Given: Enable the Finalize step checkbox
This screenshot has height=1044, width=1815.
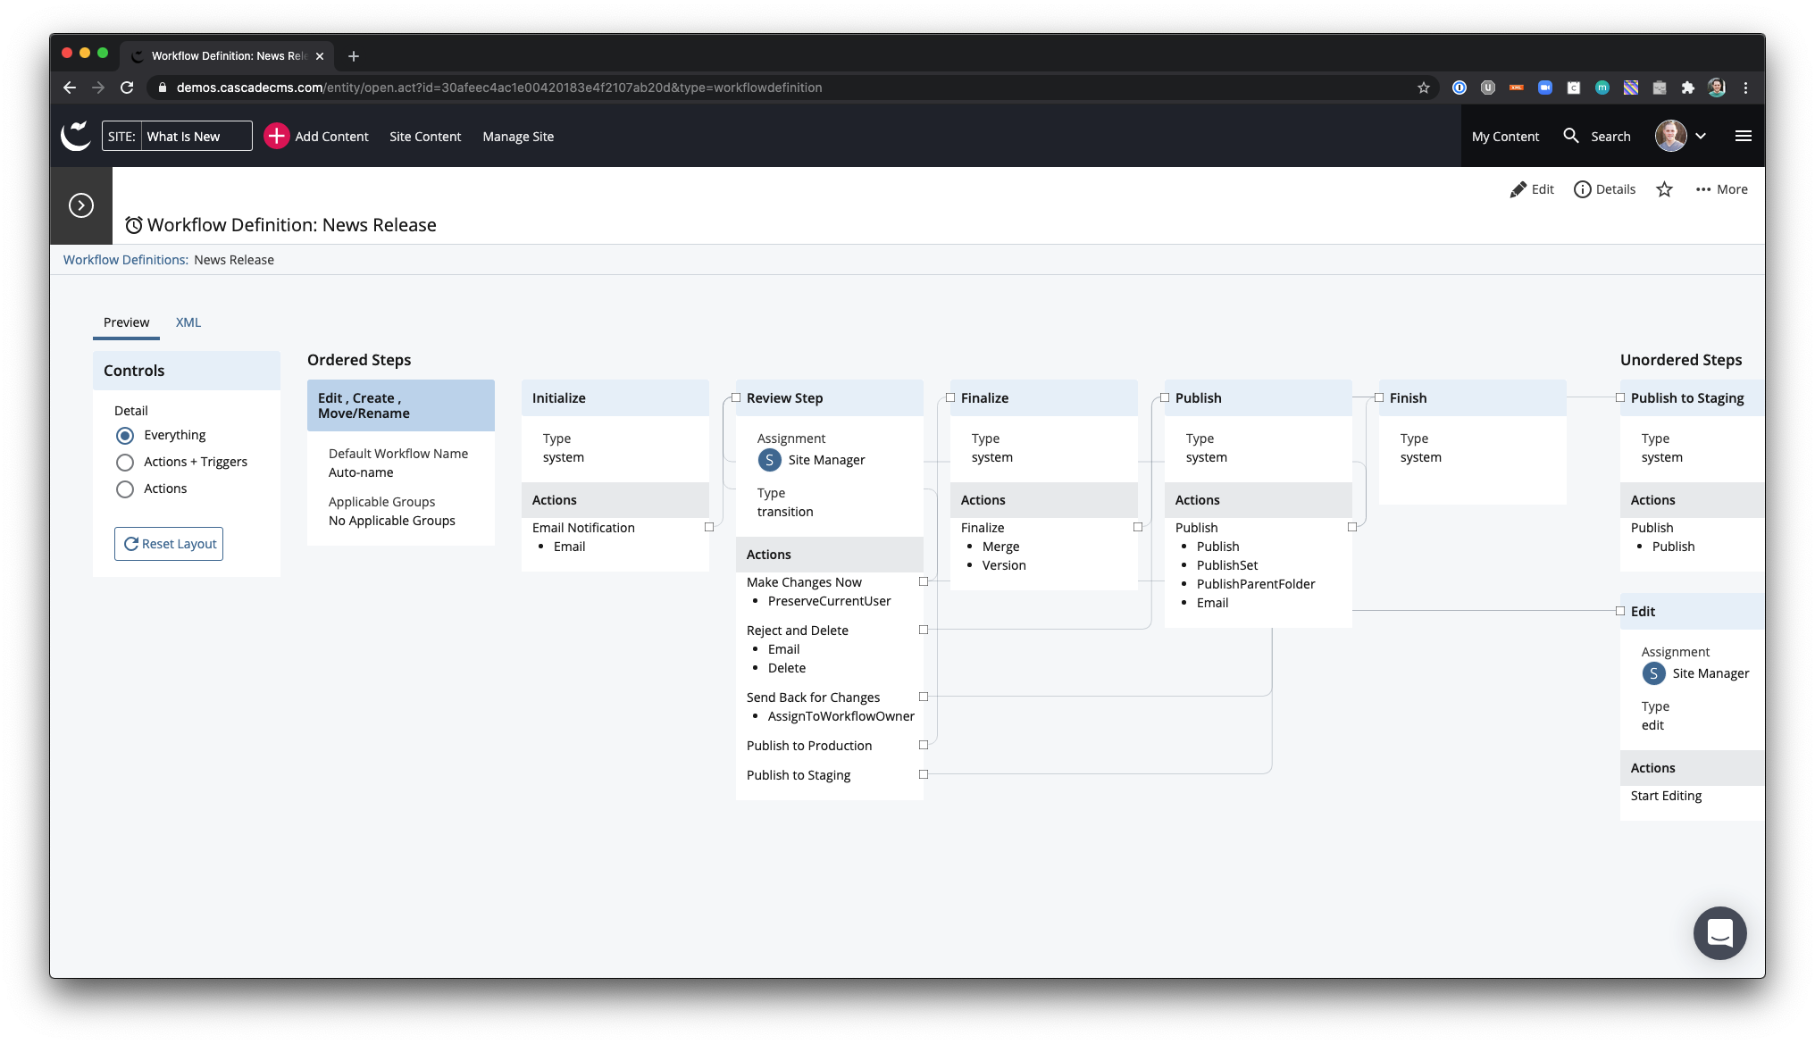Looking at the screenshot, I should pyautogui.click(x=949, y=397).
